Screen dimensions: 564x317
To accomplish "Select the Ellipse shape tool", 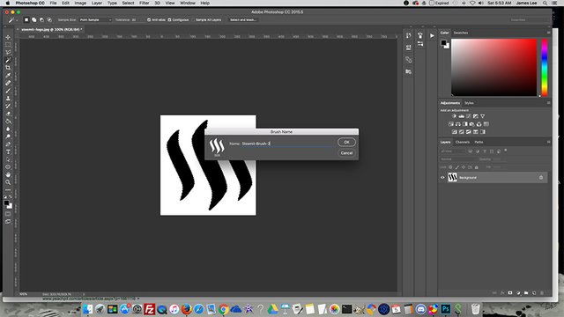I will click(8, 167).
